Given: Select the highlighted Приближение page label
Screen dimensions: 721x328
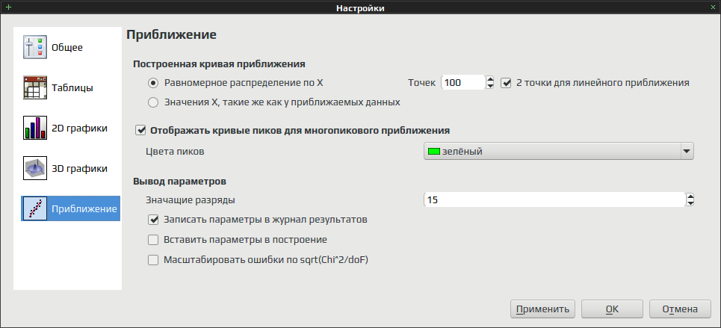Looking at the screenshot, I should coord(84,209).
